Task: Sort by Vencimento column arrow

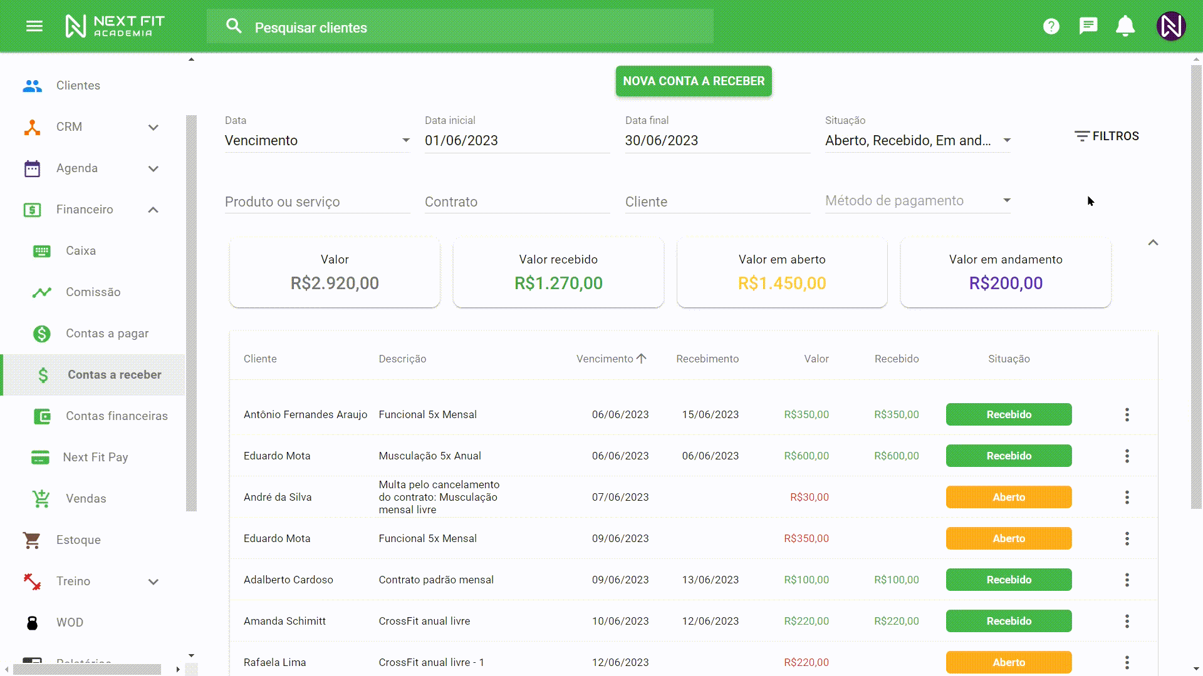Action: point(641,359)
